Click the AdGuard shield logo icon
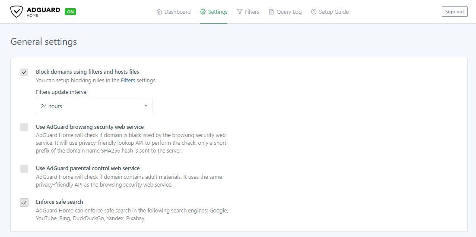 pyautogui.click(x=16, y=12)
